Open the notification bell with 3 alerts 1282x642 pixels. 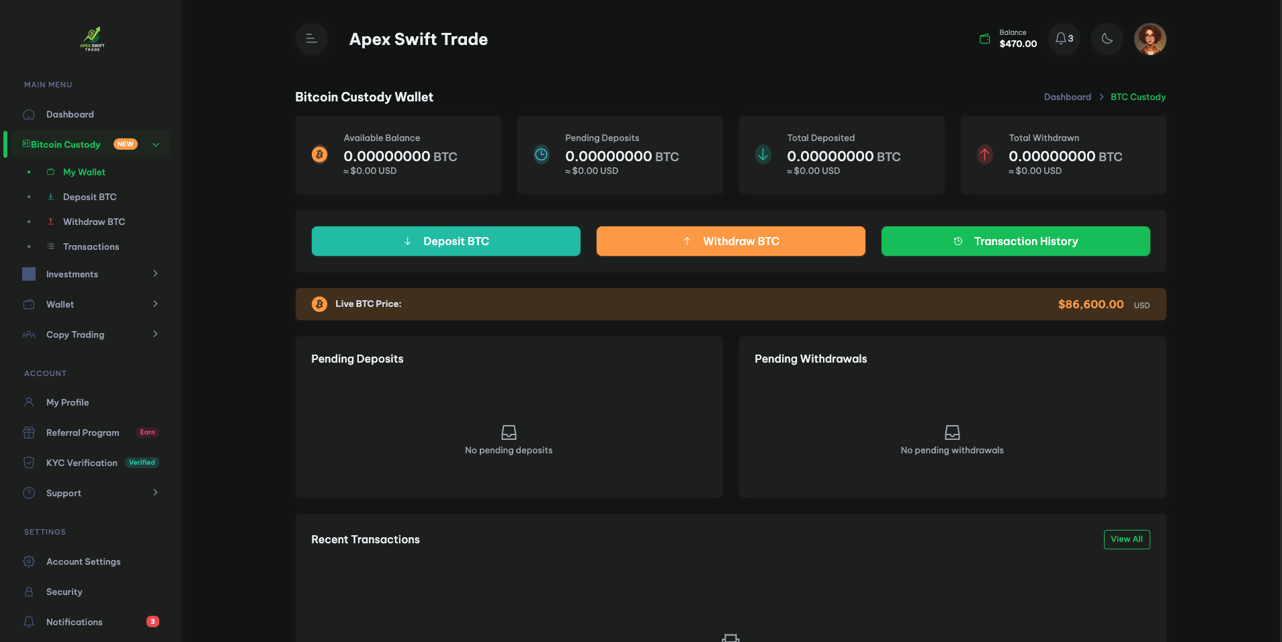click(x=1063, y=38)
